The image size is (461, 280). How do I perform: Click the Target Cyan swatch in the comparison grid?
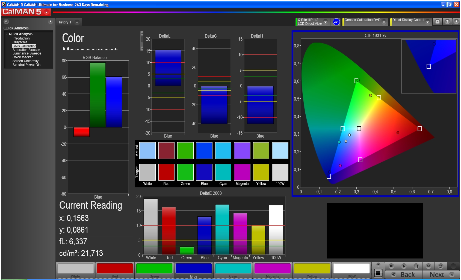coord(223,172)
